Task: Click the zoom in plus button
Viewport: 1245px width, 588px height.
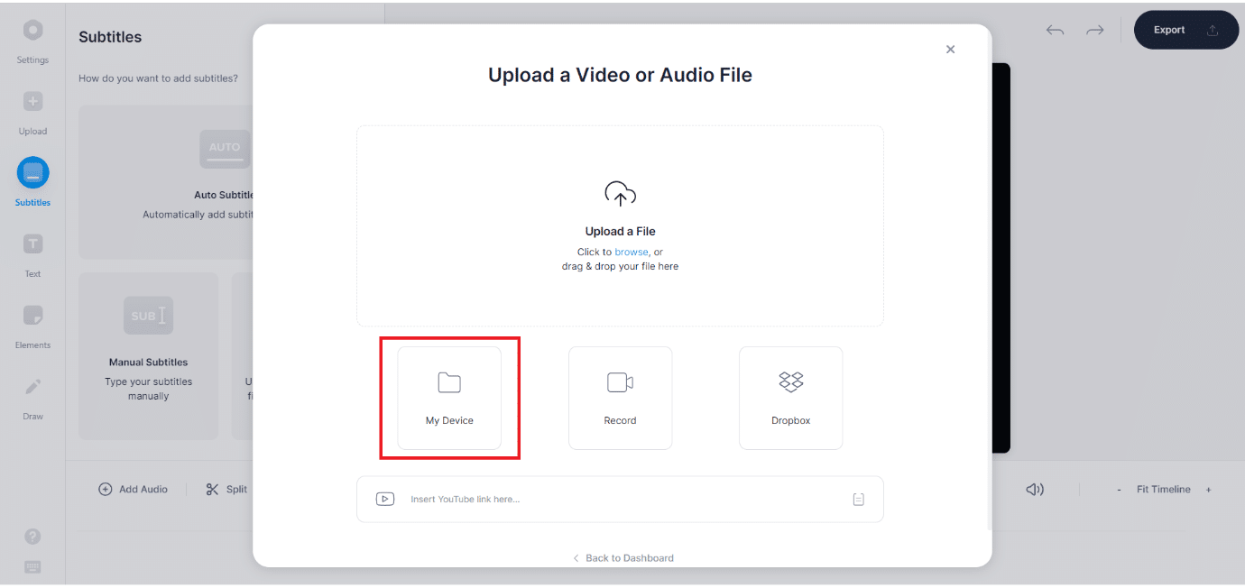Action: coord(1208,490)
